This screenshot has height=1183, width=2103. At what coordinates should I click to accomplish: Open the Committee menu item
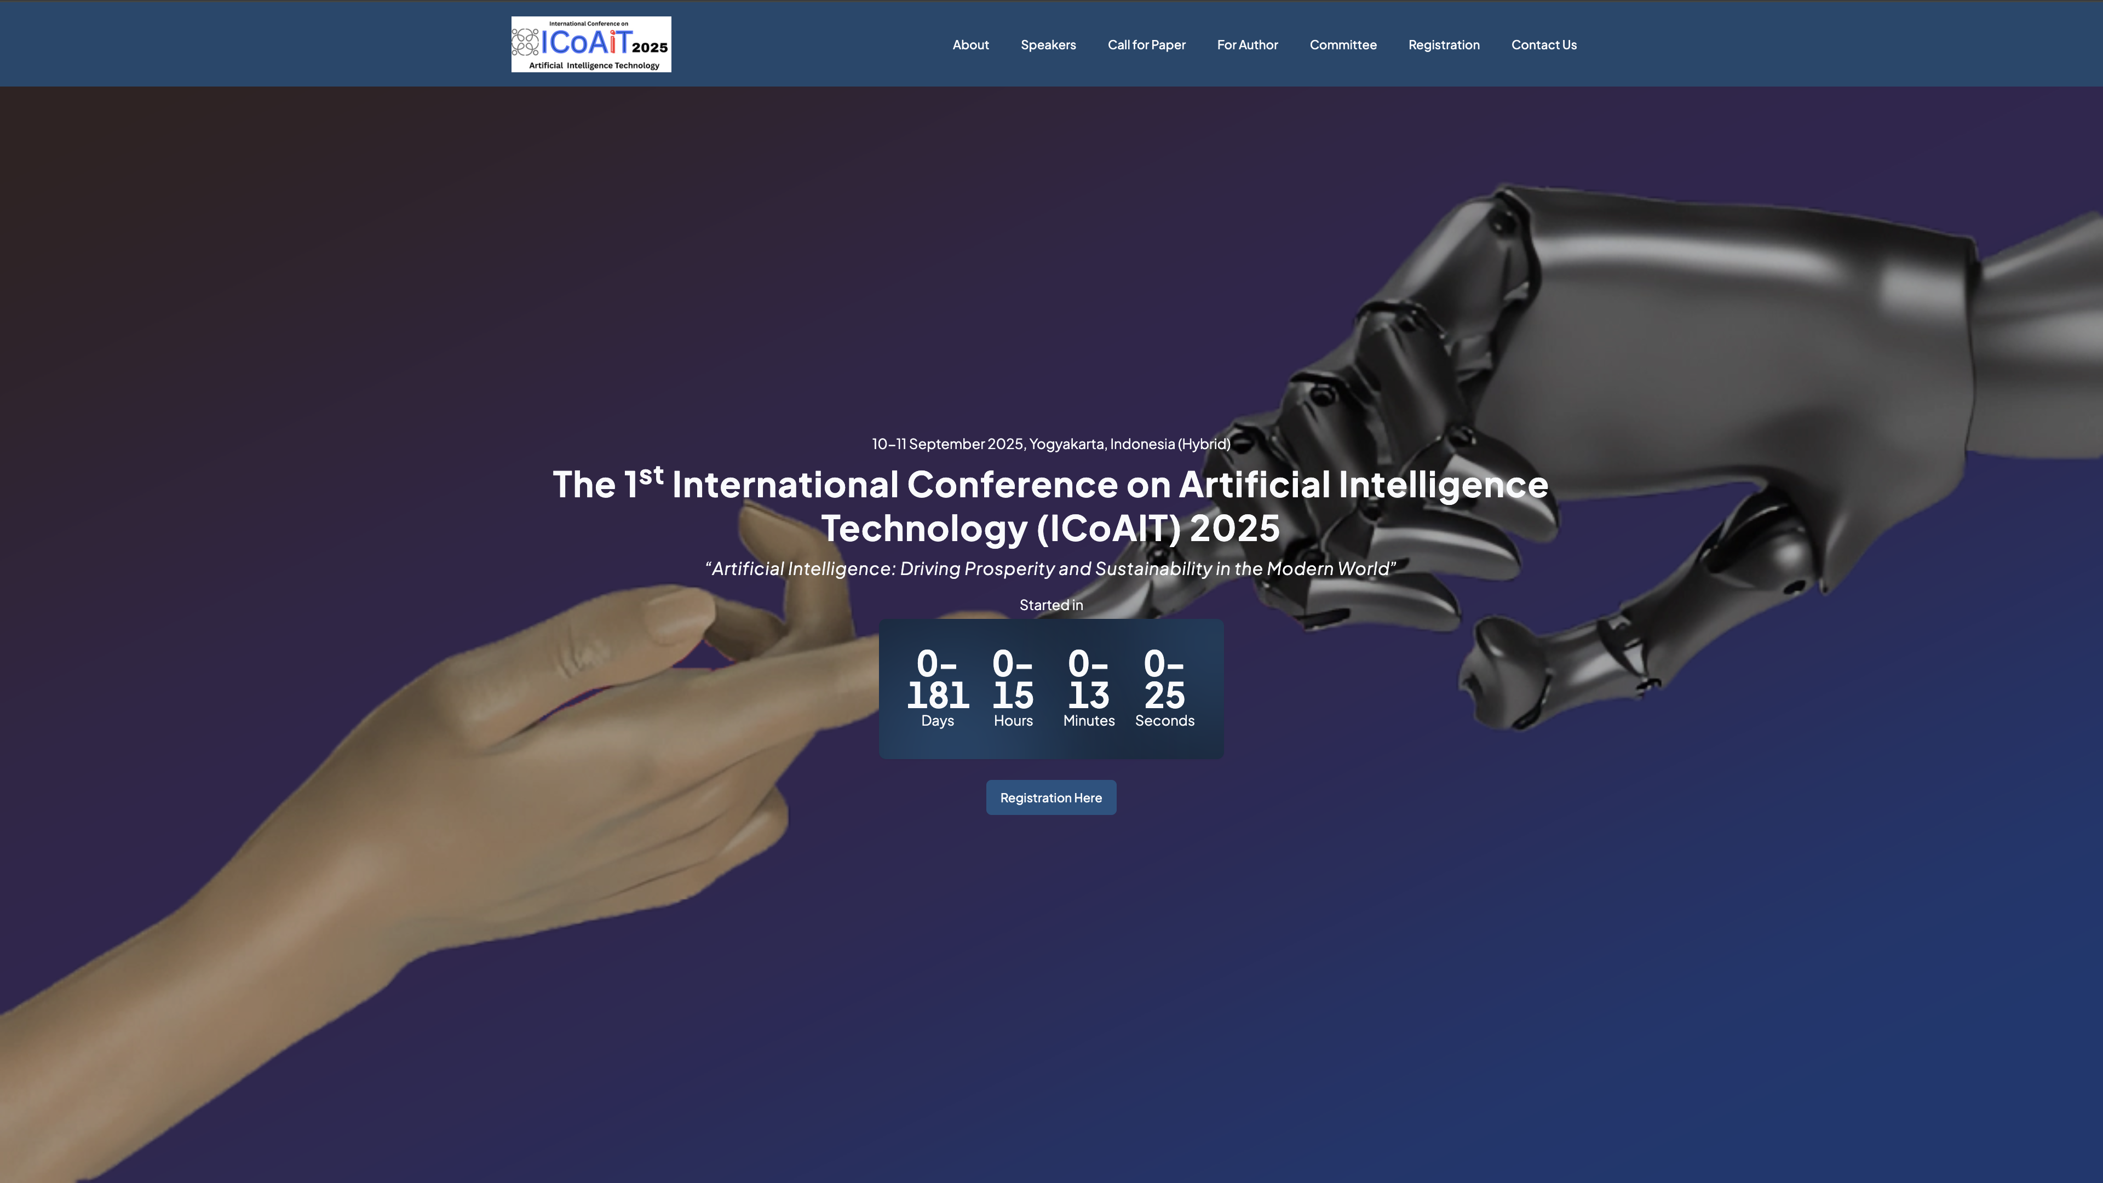pos(1342,45)
